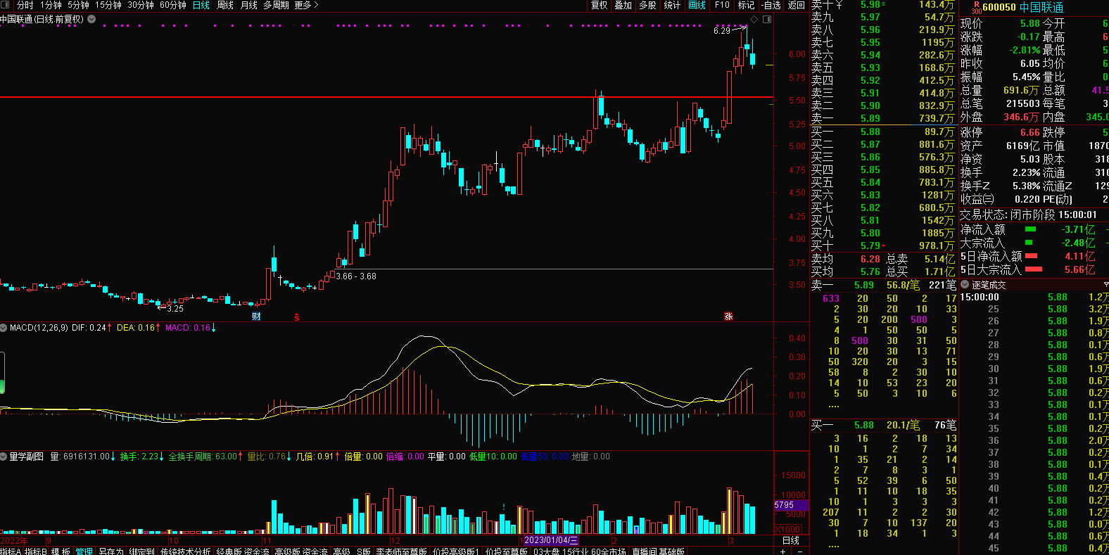This screenshot has width=1109, height=555.
Task: Select 管理 manage tab
Action: point(84,551)
